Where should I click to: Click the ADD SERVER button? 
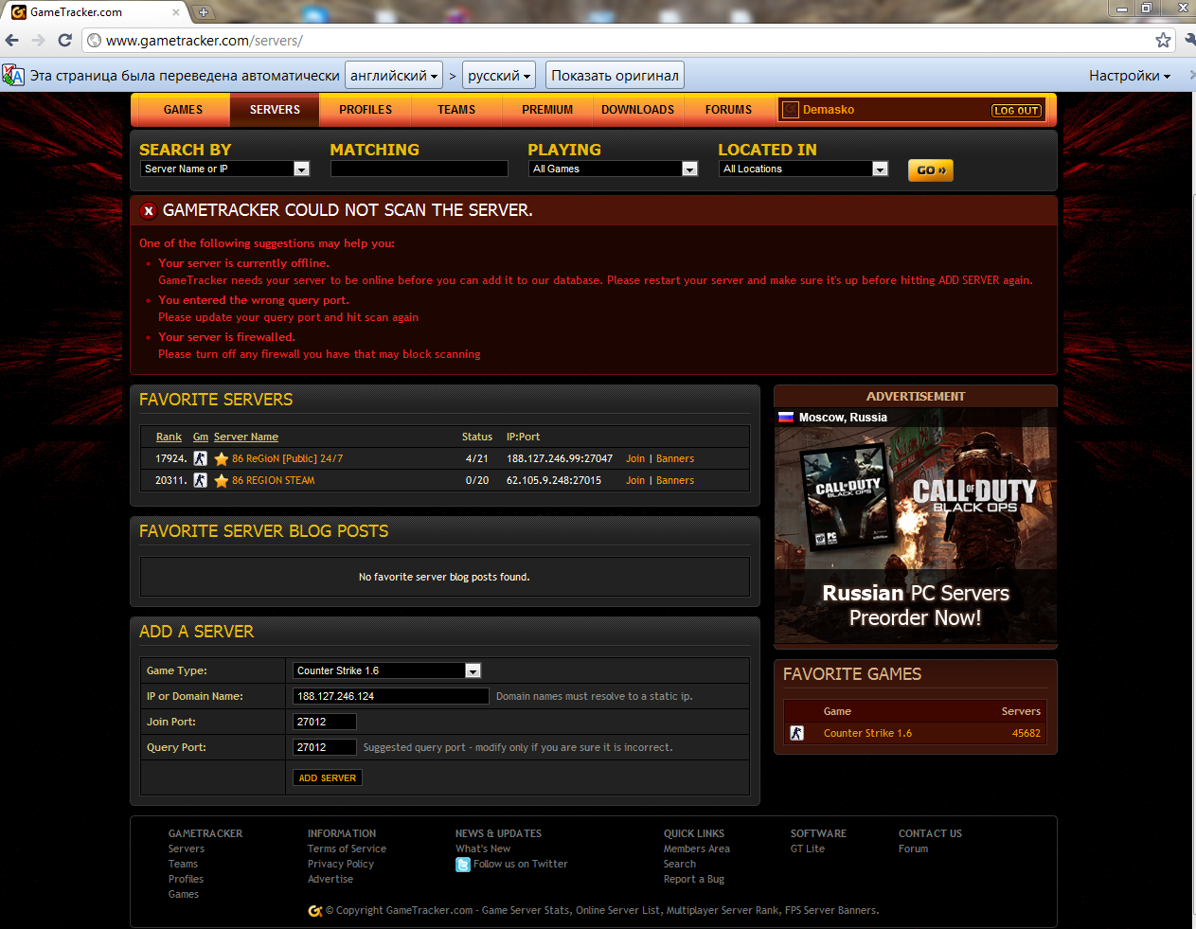click(328, 777)
